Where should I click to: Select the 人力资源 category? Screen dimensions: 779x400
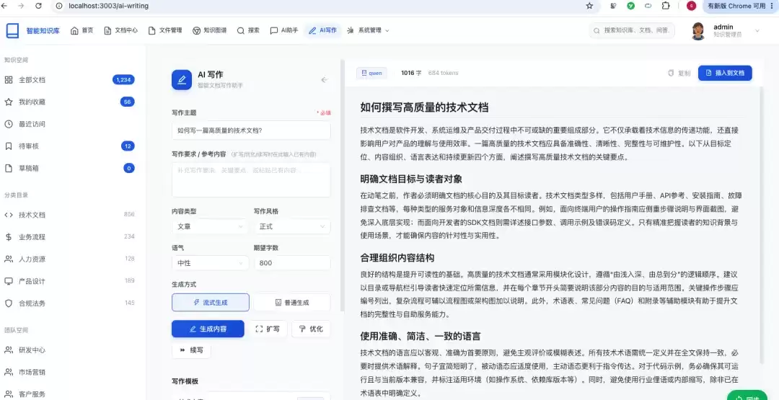pyautogui.click(x=69, y=259)
